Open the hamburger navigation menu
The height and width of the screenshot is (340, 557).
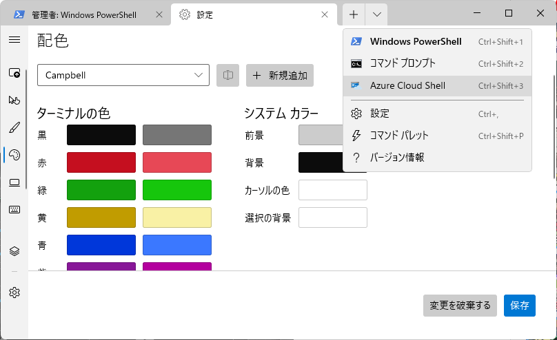pos(14,39)
